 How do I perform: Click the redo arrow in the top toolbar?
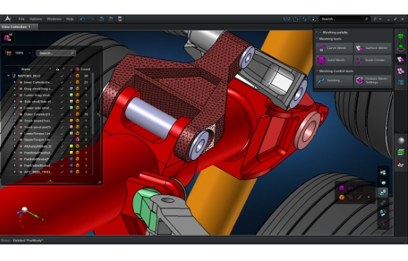pyautogui.click(x=91, y=19)
